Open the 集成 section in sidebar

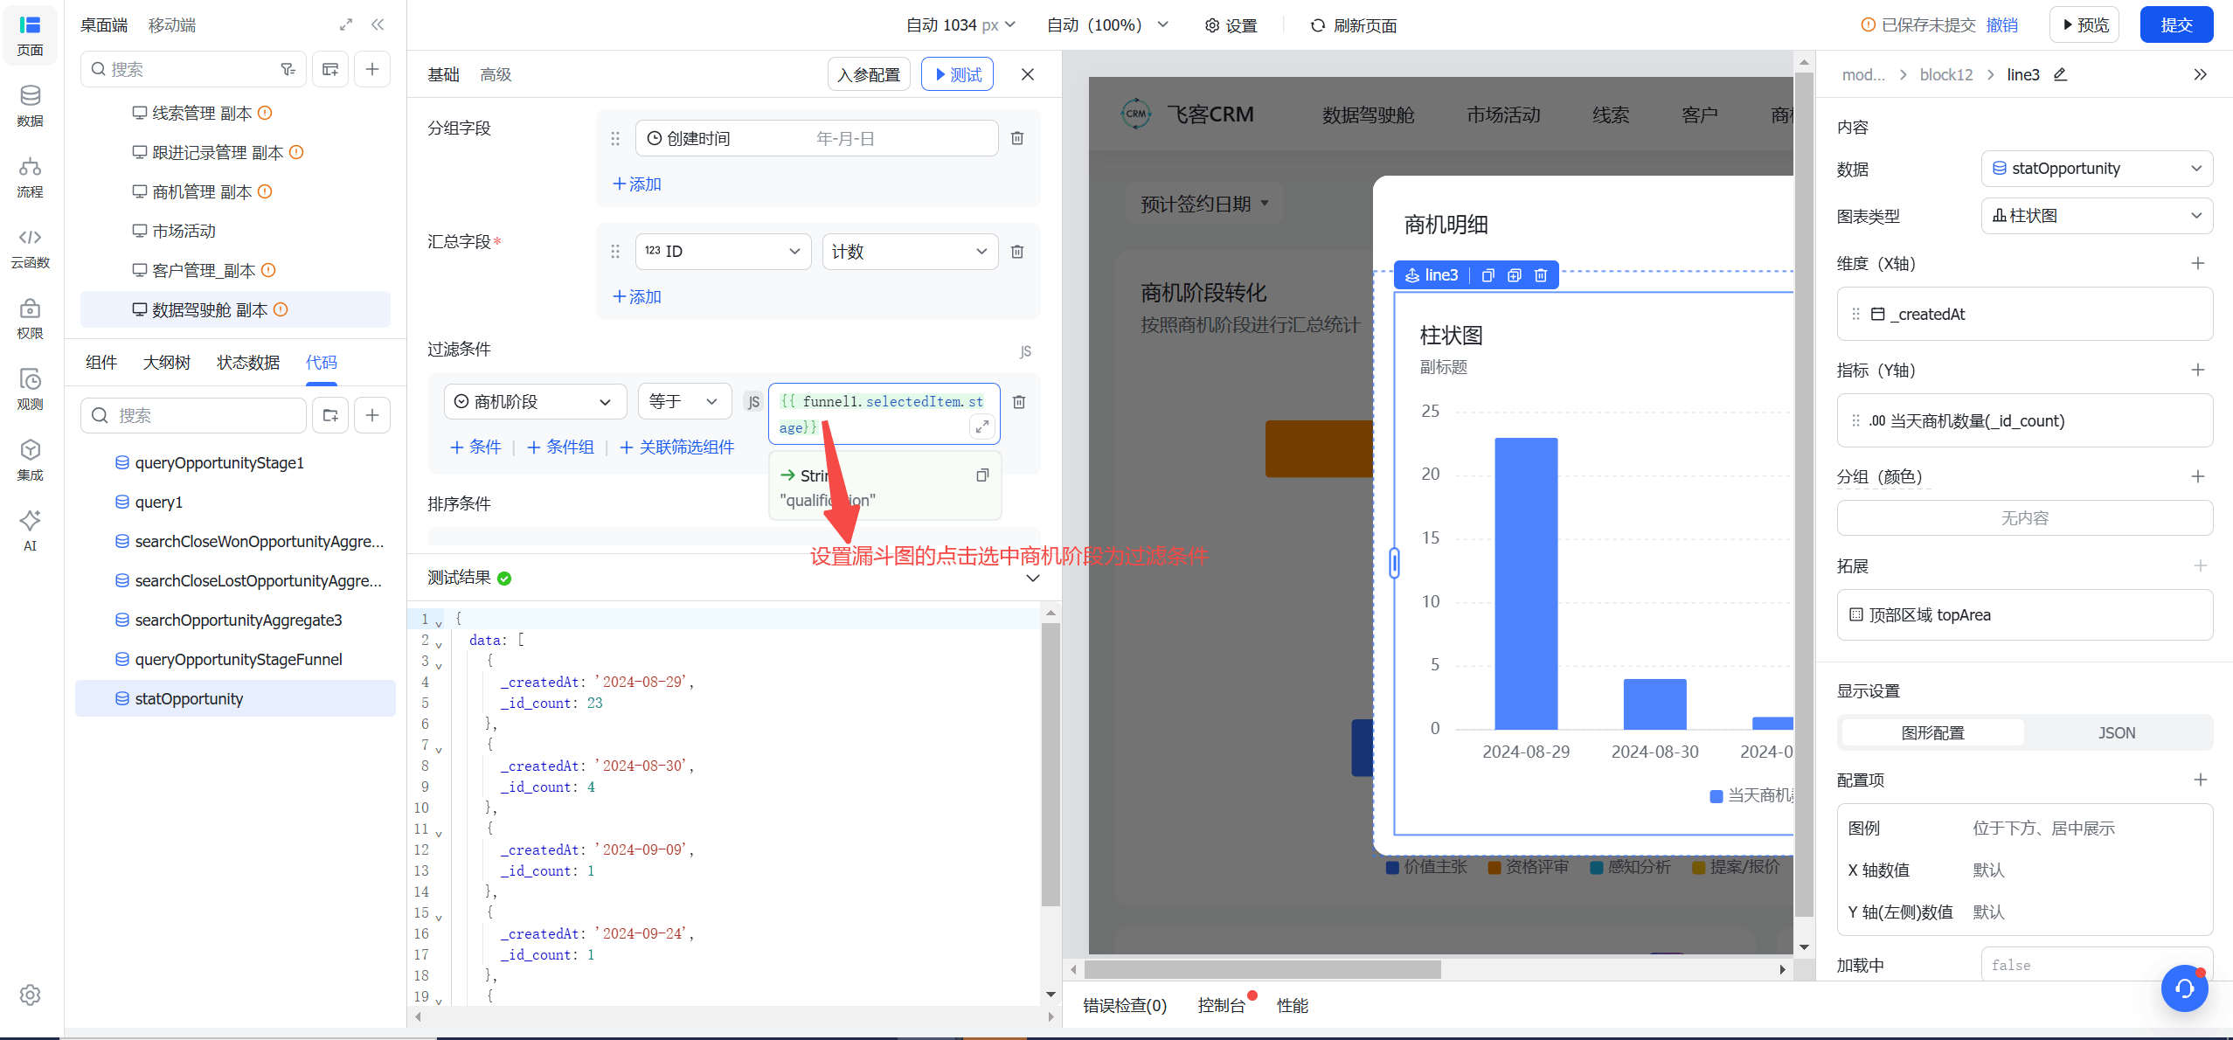coord(30,461)
